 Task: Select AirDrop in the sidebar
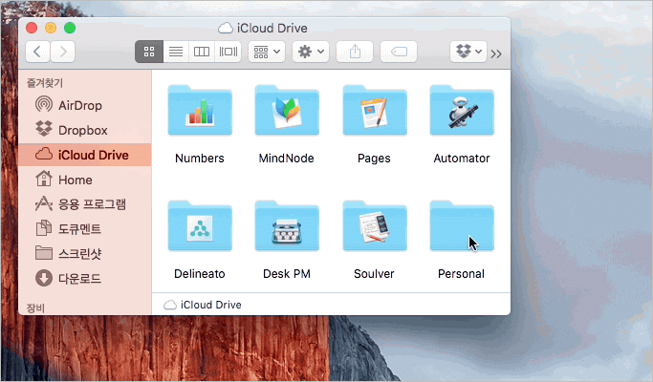pos(85,105)
